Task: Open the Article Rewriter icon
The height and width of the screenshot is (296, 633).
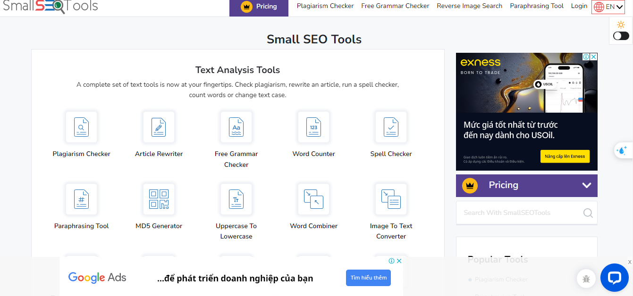Action: tap(159, 127)
